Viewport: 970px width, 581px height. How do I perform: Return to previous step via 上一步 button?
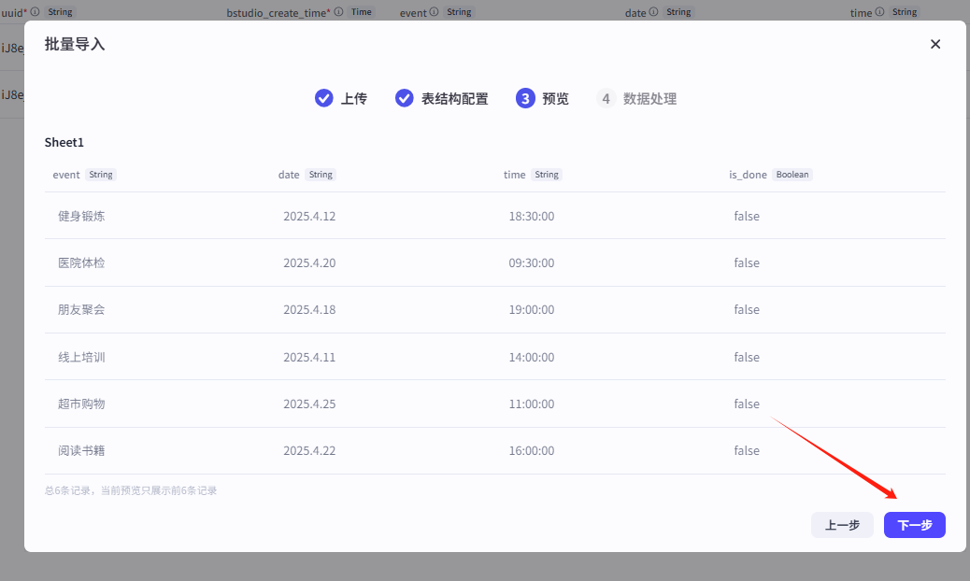tap(841, 525)
